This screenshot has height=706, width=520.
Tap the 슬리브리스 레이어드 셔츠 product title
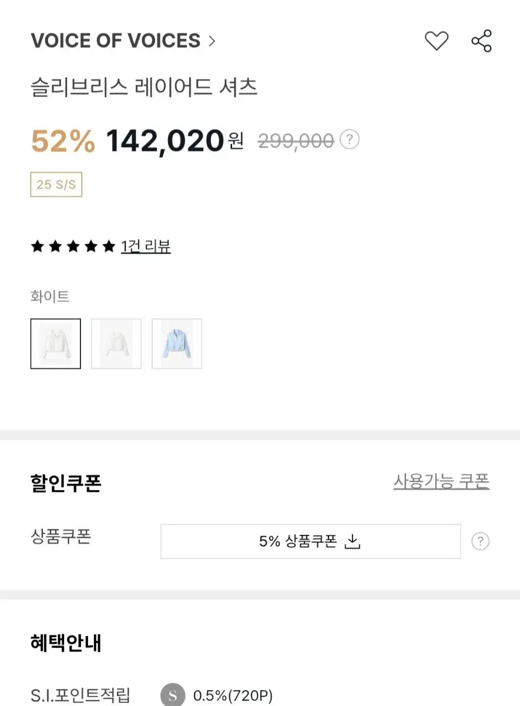144,88
